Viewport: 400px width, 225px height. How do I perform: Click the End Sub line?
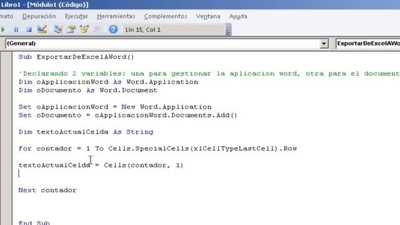tap(34, 222)
